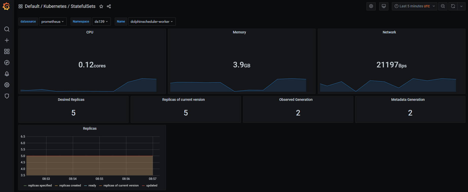Open the Create plus icon in sidebar
The height and width of the screenshot is (192, 468).
[x=7, y=40]
